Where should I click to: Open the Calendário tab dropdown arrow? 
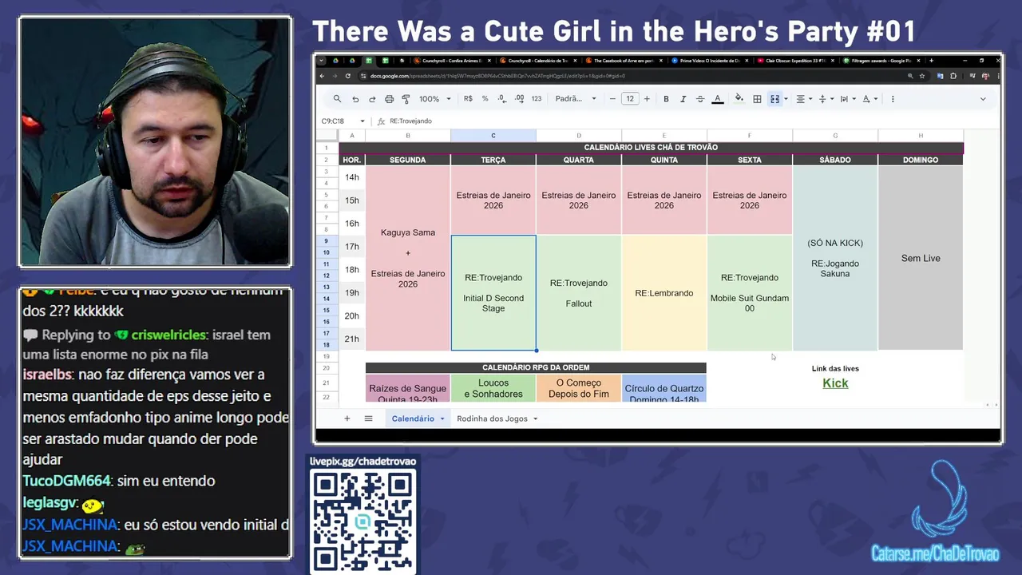[x=442, y=418]
